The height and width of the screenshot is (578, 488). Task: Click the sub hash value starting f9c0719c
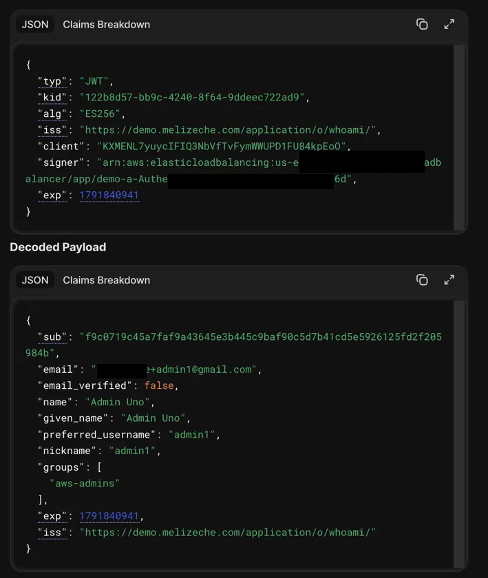point(233,345)
